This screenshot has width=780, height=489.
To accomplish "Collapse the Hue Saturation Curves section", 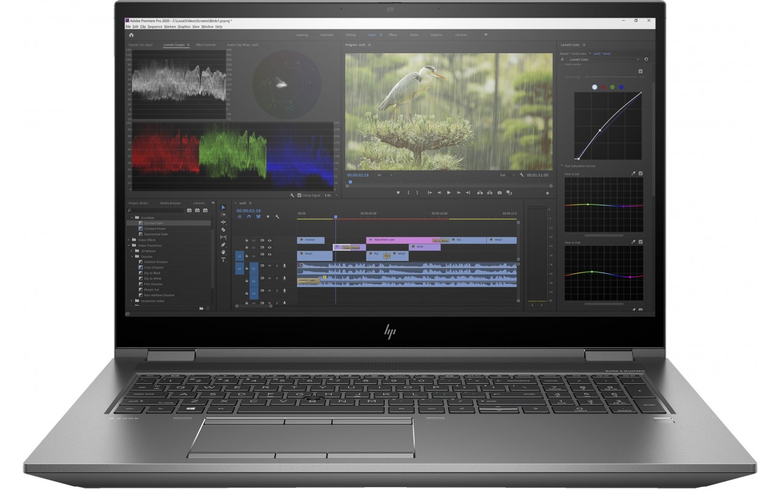I will point(562,166).
